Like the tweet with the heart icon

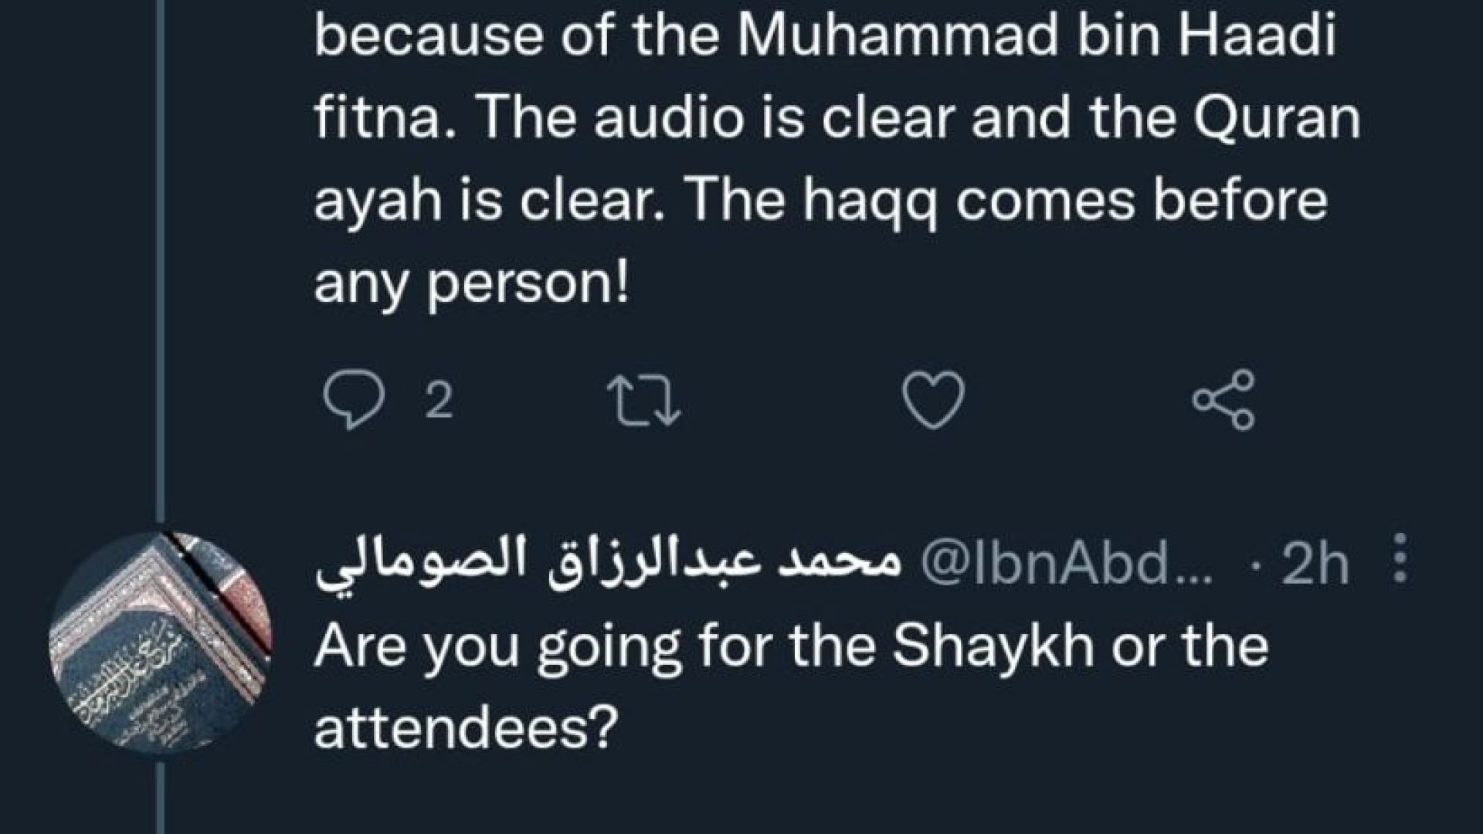[x=934, y=400]
